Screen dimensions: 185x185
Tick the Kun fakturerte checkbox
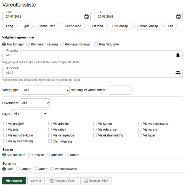pyautogui.click(x=96, y=44)
